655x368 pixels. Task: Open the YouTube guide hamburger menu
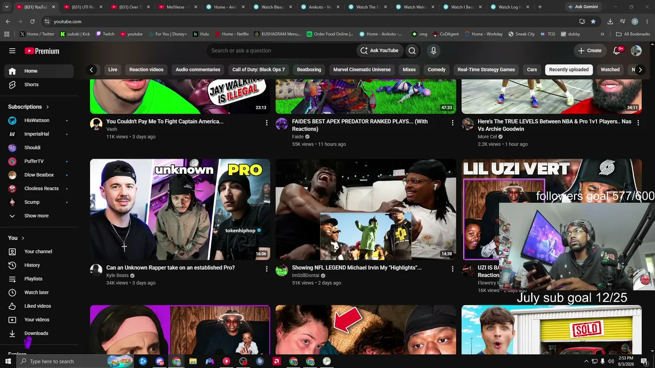(12, 51)
